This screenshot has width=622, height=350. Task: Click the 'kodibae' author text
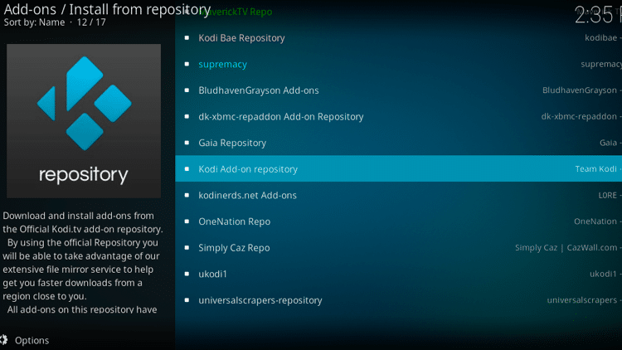click(x=601, y=37)
